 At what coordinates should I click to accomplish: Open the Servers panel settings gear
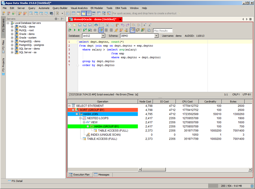coord(56,19)
